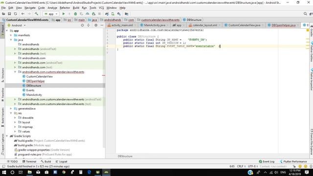Open the Terminal tool window
Image resolution: width=313 pixels, height=176 pixels.
(x=29, y=161)
